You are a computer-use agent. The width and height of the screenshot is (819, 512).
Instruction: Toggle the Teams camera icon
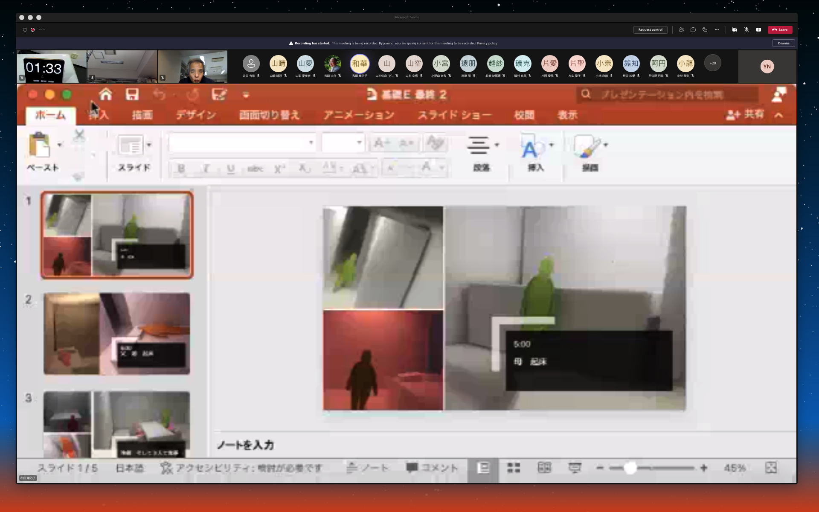tap(735, 30)
